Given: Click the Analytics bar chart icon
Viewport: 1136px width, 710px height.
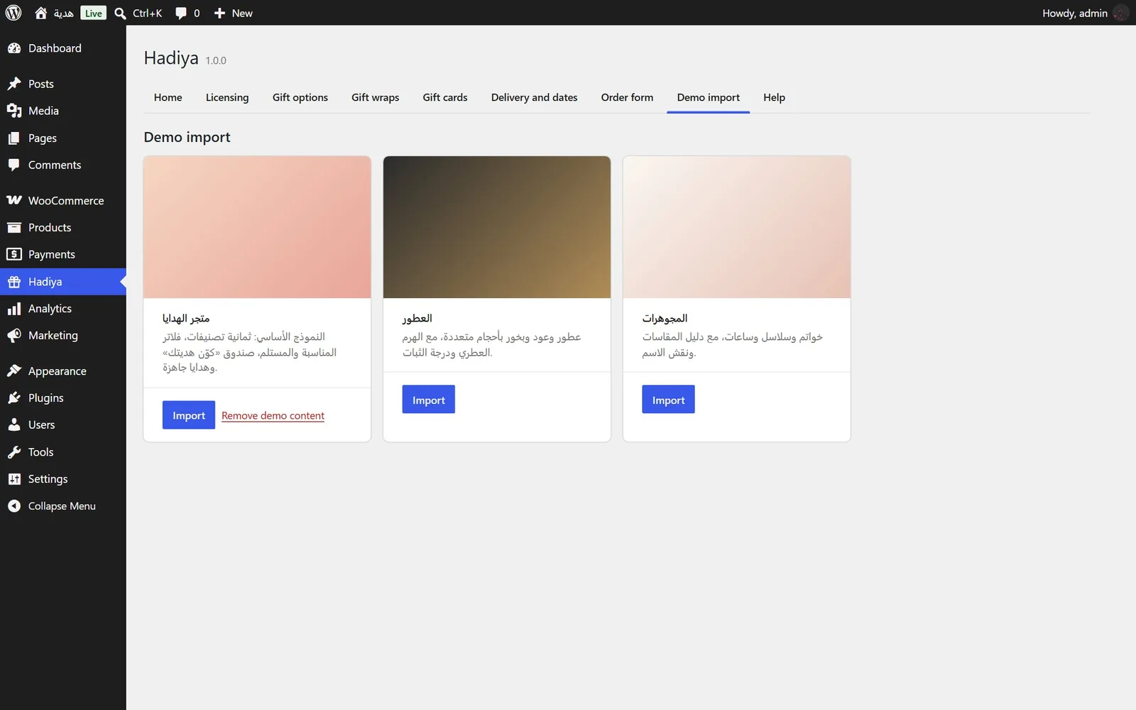Looking at the screenshot, I should pyautogui.click(x=14, y=308).
